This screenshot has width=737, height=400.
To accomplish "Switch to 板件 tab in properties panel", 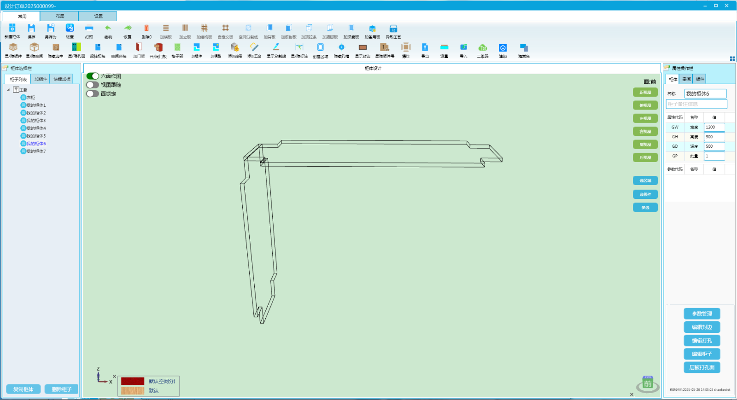I will 700,79.
